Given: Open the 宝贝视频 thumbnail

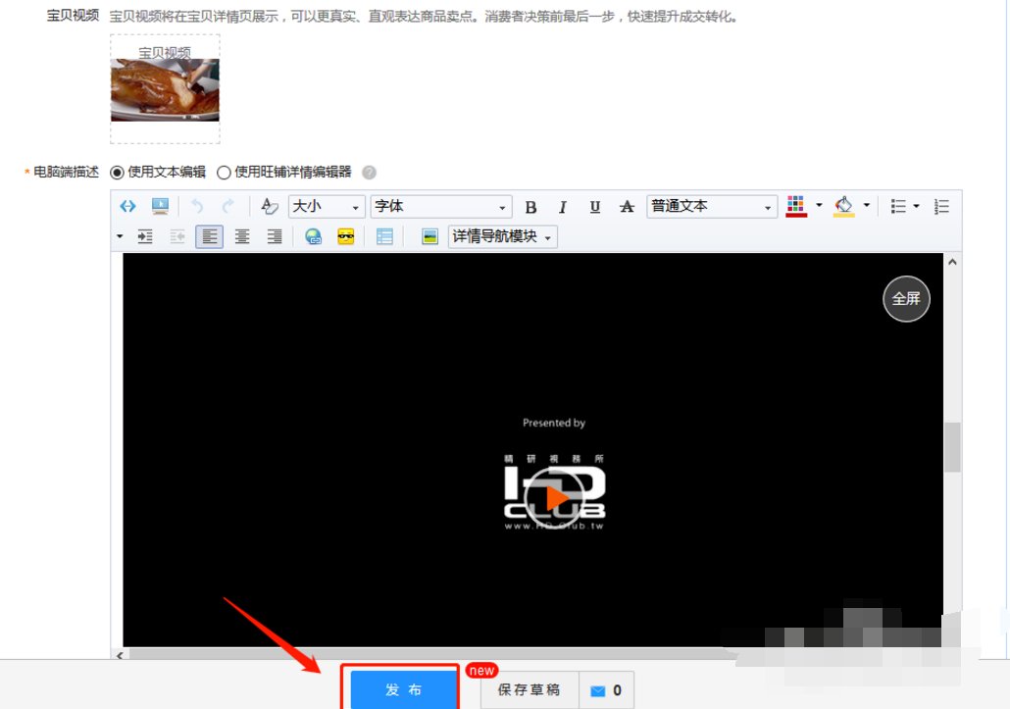Looking at the screenshot, I should click(165, 90).
